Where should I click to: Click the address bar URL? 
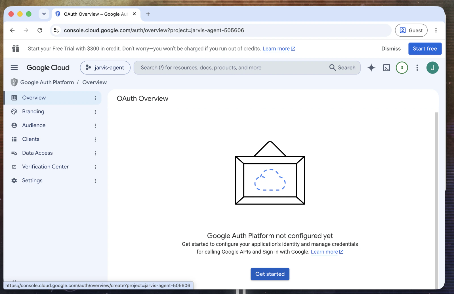click(154, 30)
